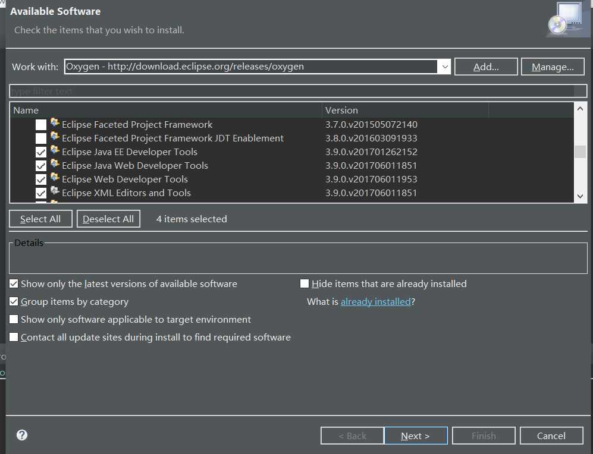Screen dimensions: 593x454
Task: Click the Eclipse Java EE Developer Tools icon
Action: click(x=55, y=150)
